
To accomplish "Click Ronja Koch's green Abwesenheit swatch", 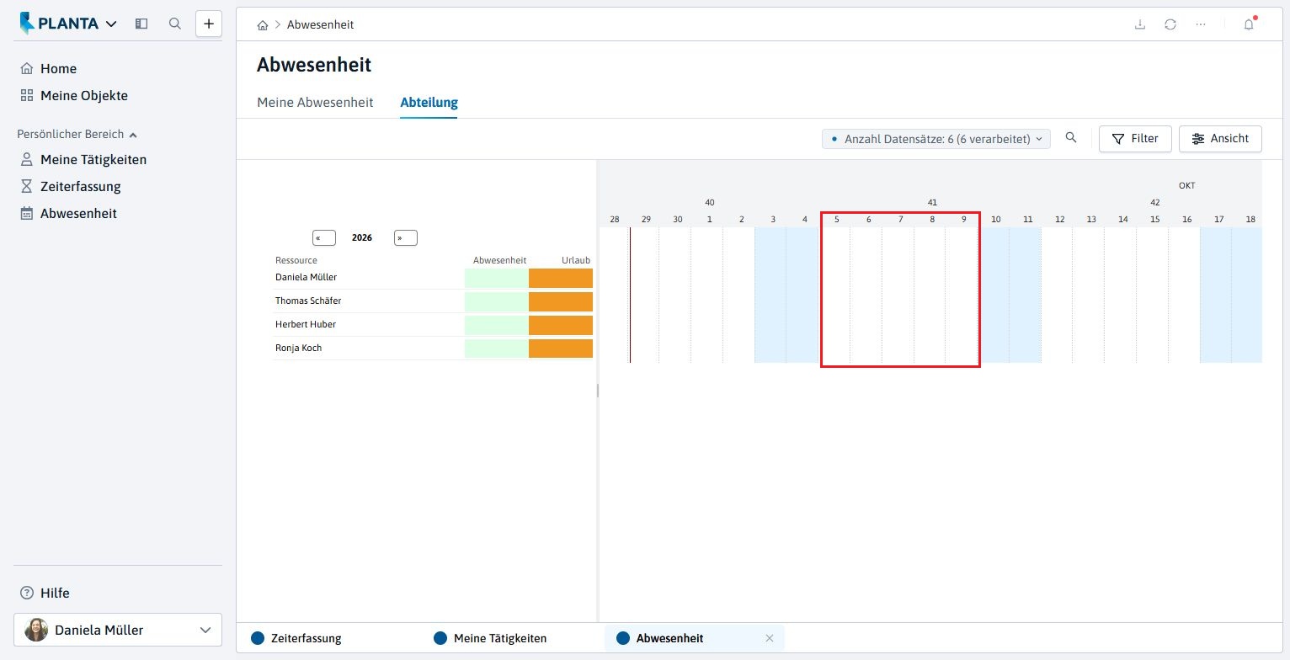I will [497, 349].
